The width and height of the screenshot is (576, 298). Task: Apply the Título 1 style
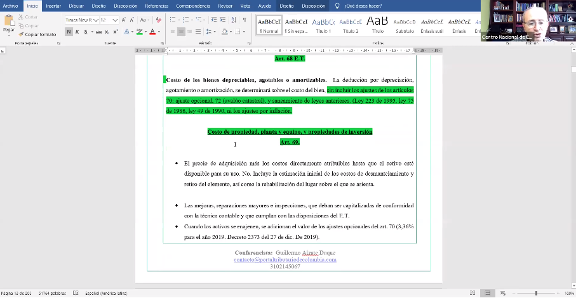point(323,25)
